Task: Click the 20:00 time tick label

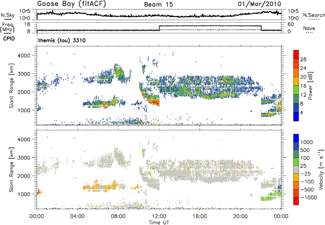Action: click(x=240, y=216)
